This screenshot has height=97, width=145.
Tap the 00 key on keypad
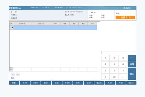point(114,77)
